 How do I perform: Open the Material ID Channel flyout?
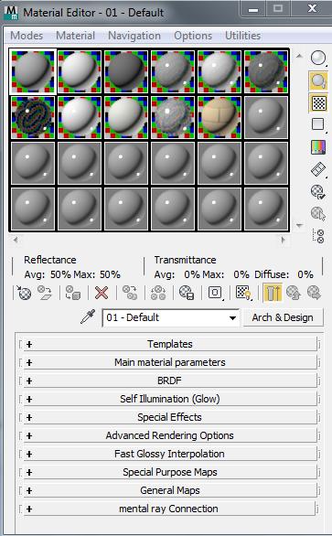(215, 293)
